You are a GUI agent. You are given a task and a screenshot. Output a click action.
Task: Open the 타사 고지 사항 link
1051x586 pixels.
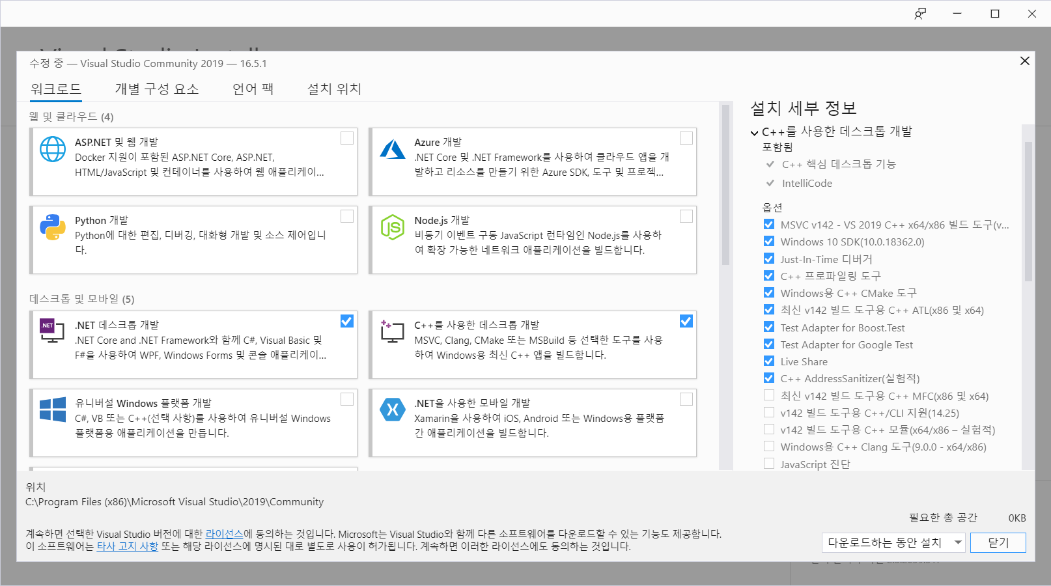point(128,546)
